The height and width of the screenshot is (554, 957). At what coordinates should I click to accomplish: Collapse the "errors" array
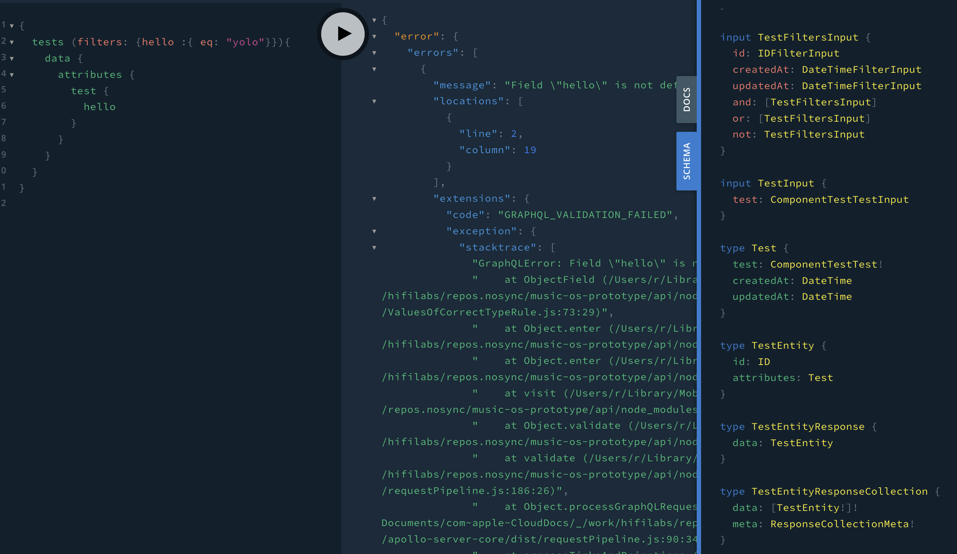(374, 53)
